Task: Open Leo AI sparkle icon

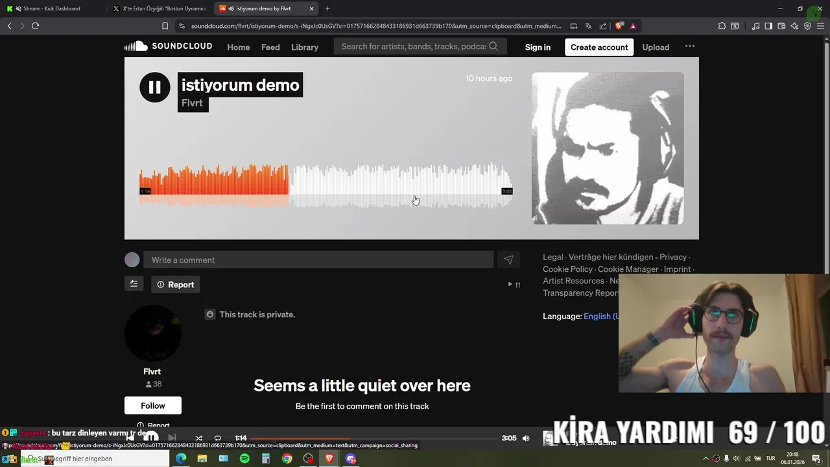Action: click(794, 26)
